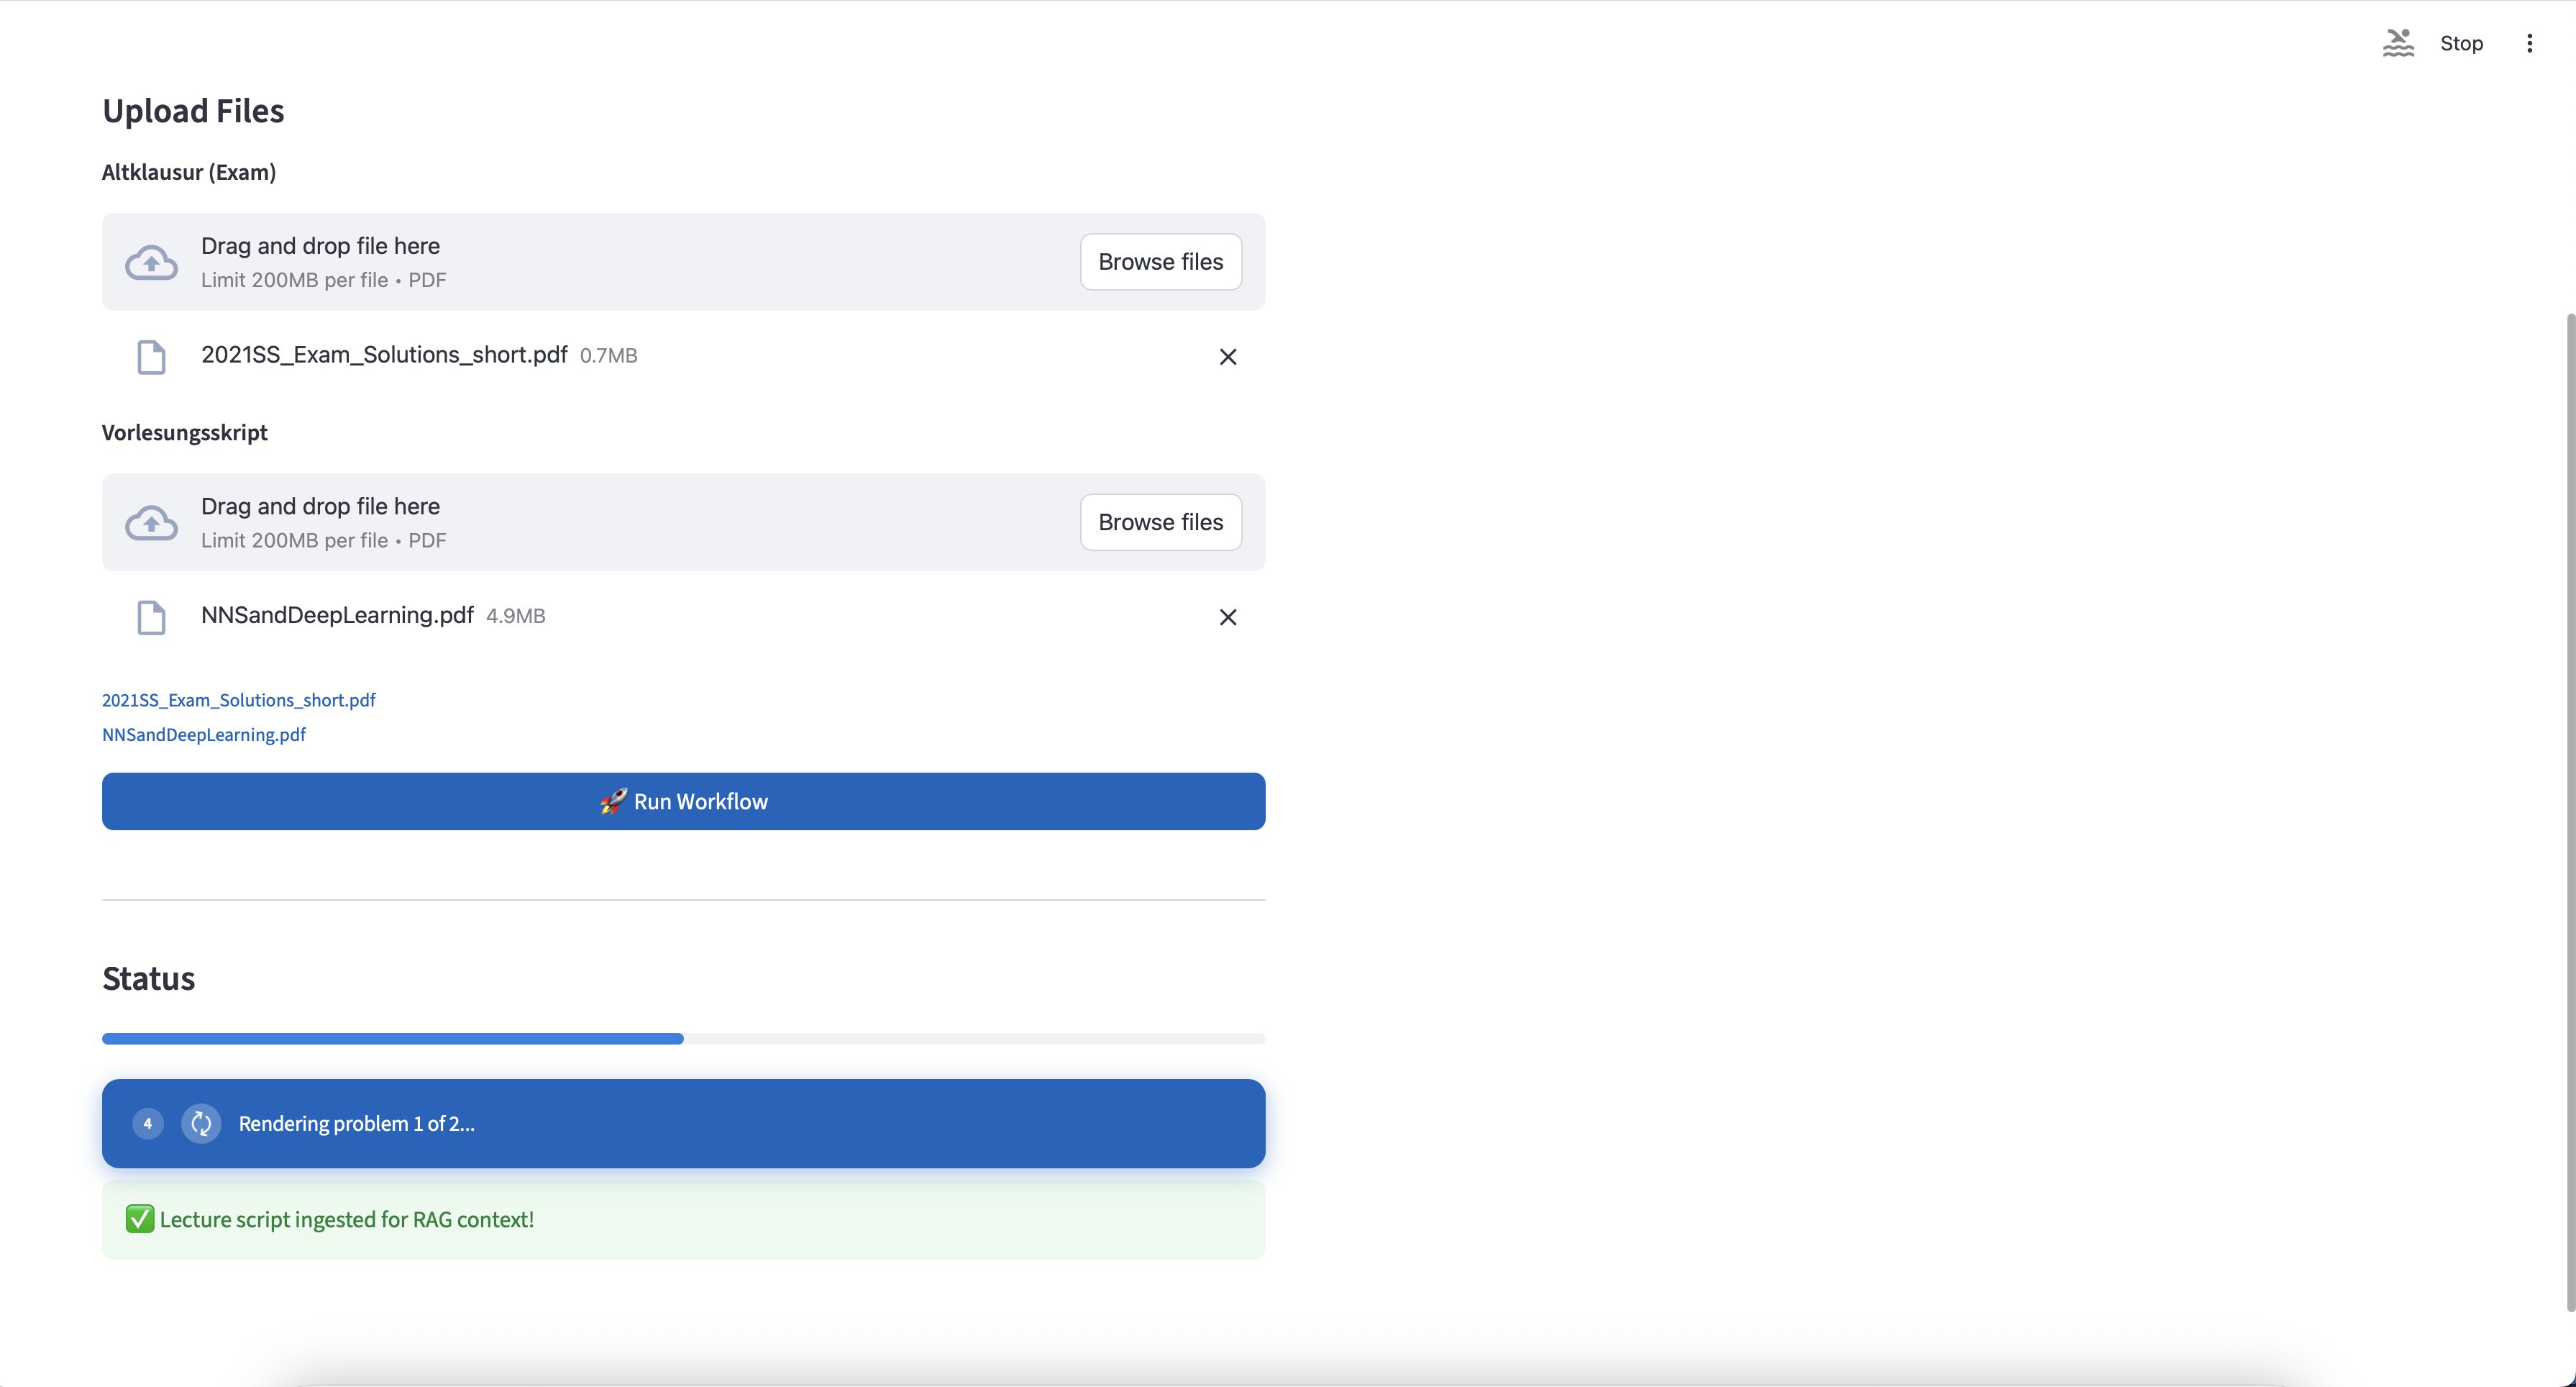Click the workflow progress bar

[683, 1039]
